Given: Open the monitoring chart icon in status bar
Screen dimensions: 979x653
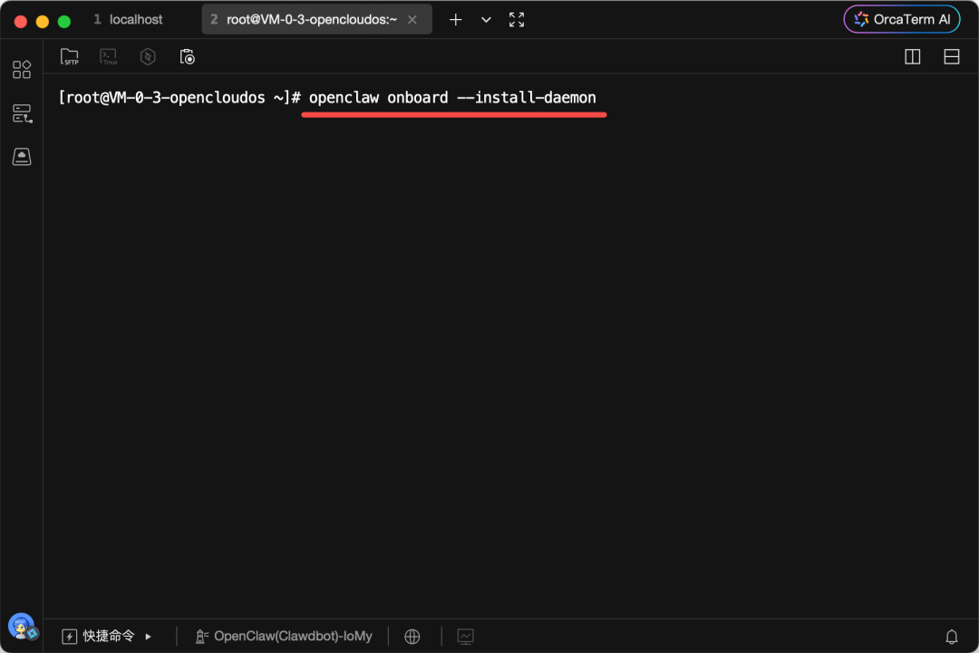Looking at the screenshot, I should pos(465,636).
